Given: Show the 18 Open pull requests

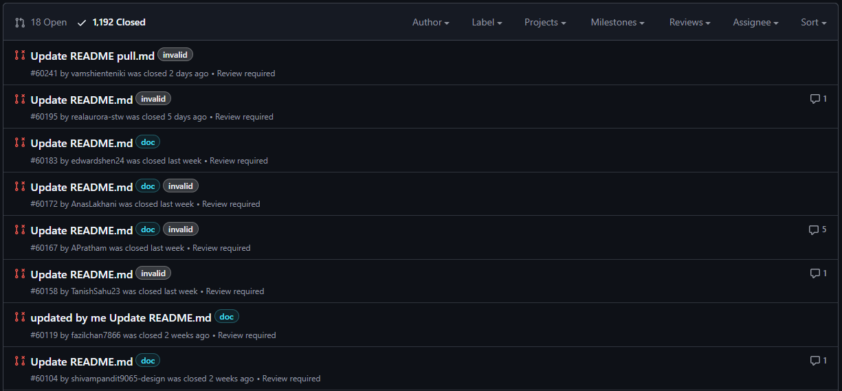Looking at the screenshot, I should [48, 23].
